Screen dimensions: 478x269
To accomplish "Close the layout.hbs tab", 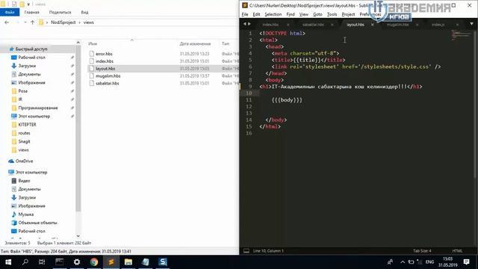I will pyautogui.click(x=372, y=25).
